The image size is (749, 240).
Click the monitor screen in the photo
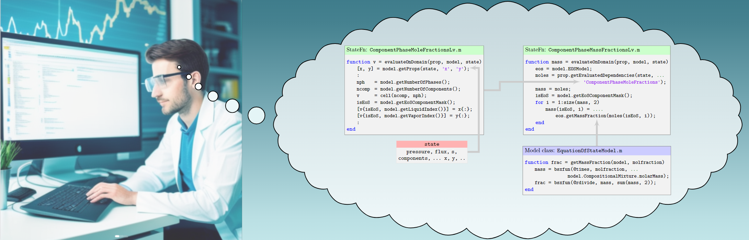pos(69,93)
